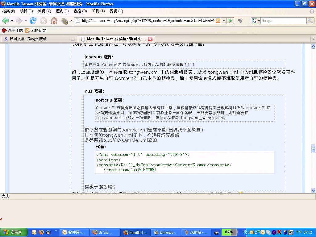Go to the Home page
The image size is (316, 237).
54,21
